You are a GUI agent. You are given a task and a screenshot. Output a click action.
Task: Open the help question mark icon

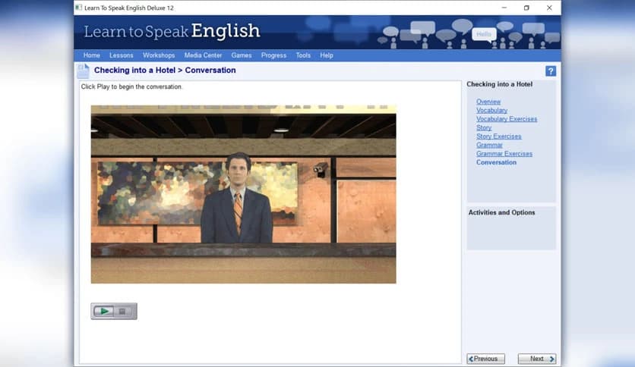(x=551, y=71)
